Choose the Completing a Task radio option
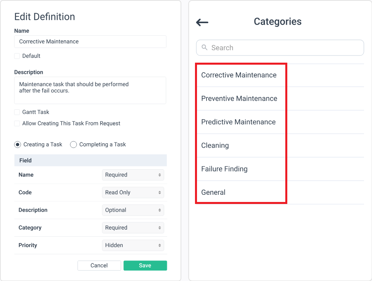The width and height of the screenshot is (372, 281). [74, 144]
